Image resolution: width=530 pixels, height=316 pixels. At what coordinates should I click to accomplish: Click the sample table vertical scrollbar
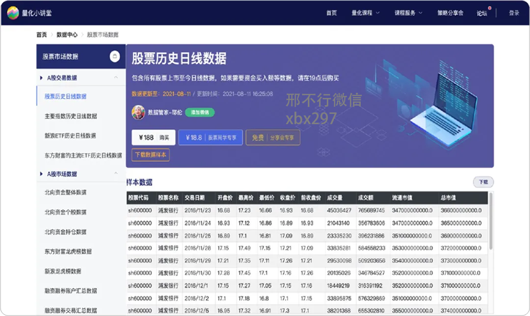click(490, 222)
